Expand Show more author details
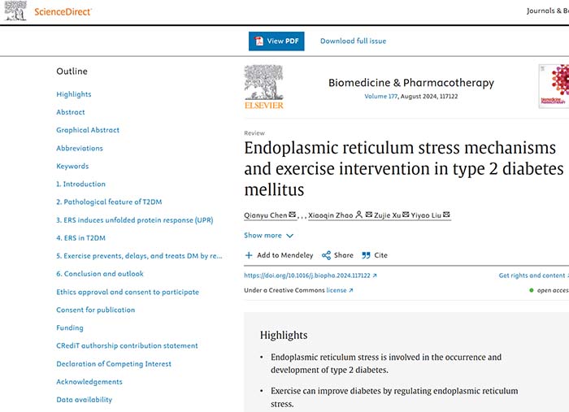 click(268, 236)
